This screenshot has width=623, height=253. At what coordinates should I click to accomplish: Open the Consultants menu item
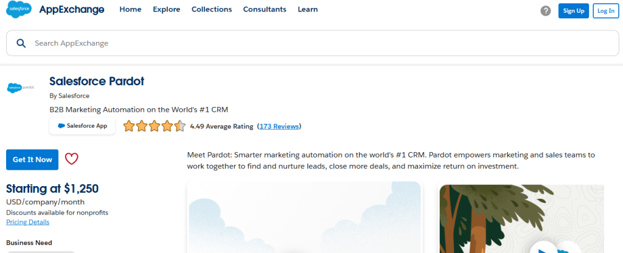pos(265,10)
